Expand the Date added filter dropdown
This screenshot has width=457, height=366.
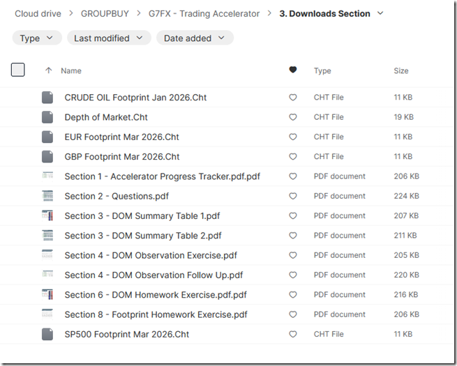[x=194, y=38]
